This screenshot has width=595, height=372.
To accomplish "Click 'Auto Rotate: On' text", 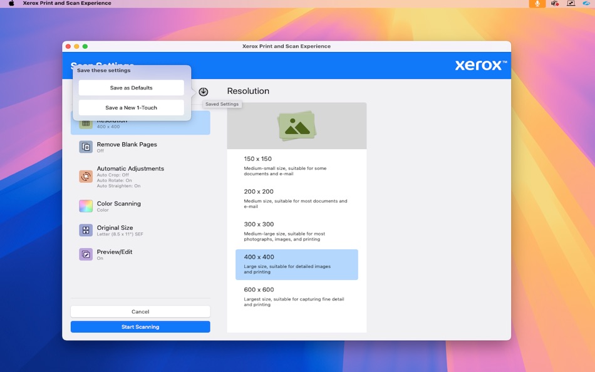I will tap(114, 180).
